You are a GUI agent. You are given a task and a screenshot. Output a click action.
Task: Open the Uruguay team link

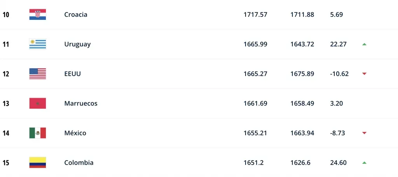(x=77, y=44)
